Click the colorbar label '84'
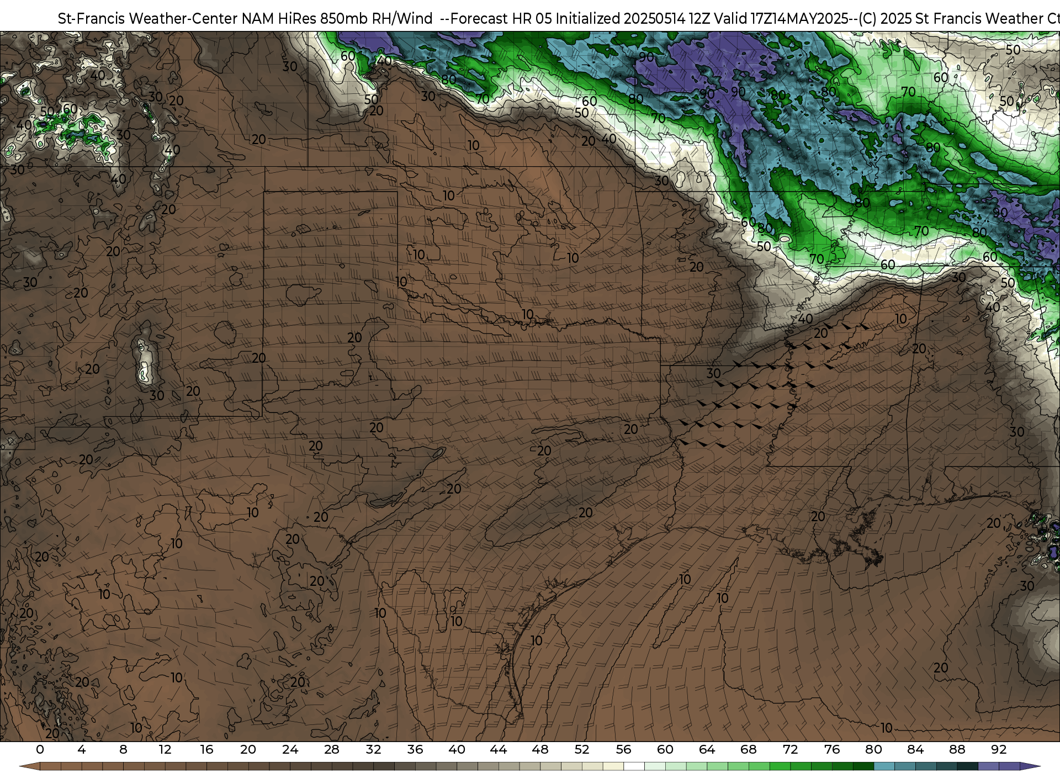Image resolution: width=1060 pixels, height=773 pixels. point(915,749)
